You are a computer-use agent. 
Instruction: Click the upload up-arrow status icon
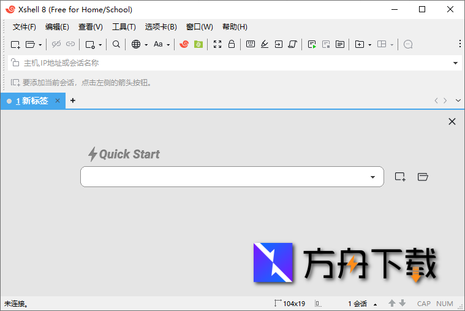pos(391,303)
